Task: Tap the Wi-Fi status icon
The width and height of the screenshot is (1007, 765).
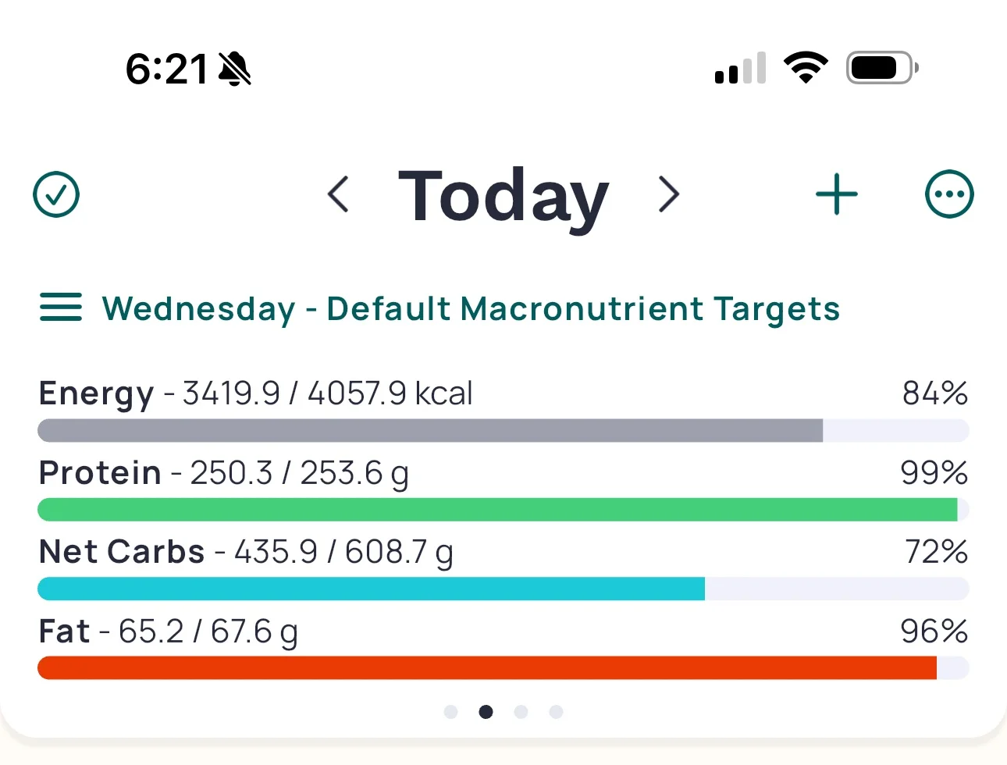Action: pyautogui.click(x=806, y=68)
